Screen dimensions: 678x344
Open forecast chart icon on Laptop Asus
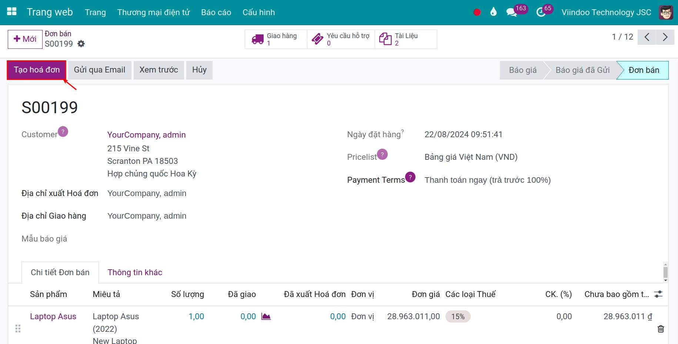coord(266,316)
